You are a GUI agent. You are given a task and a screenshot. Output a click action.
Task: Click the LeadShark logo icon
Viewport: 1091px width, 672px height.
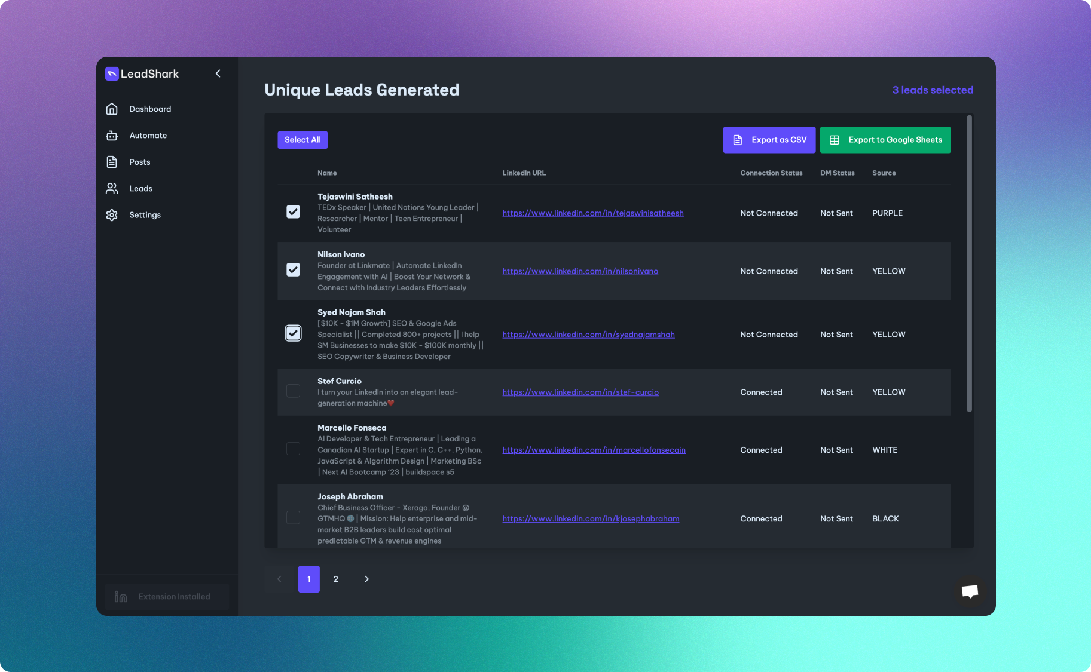point(112,73)
